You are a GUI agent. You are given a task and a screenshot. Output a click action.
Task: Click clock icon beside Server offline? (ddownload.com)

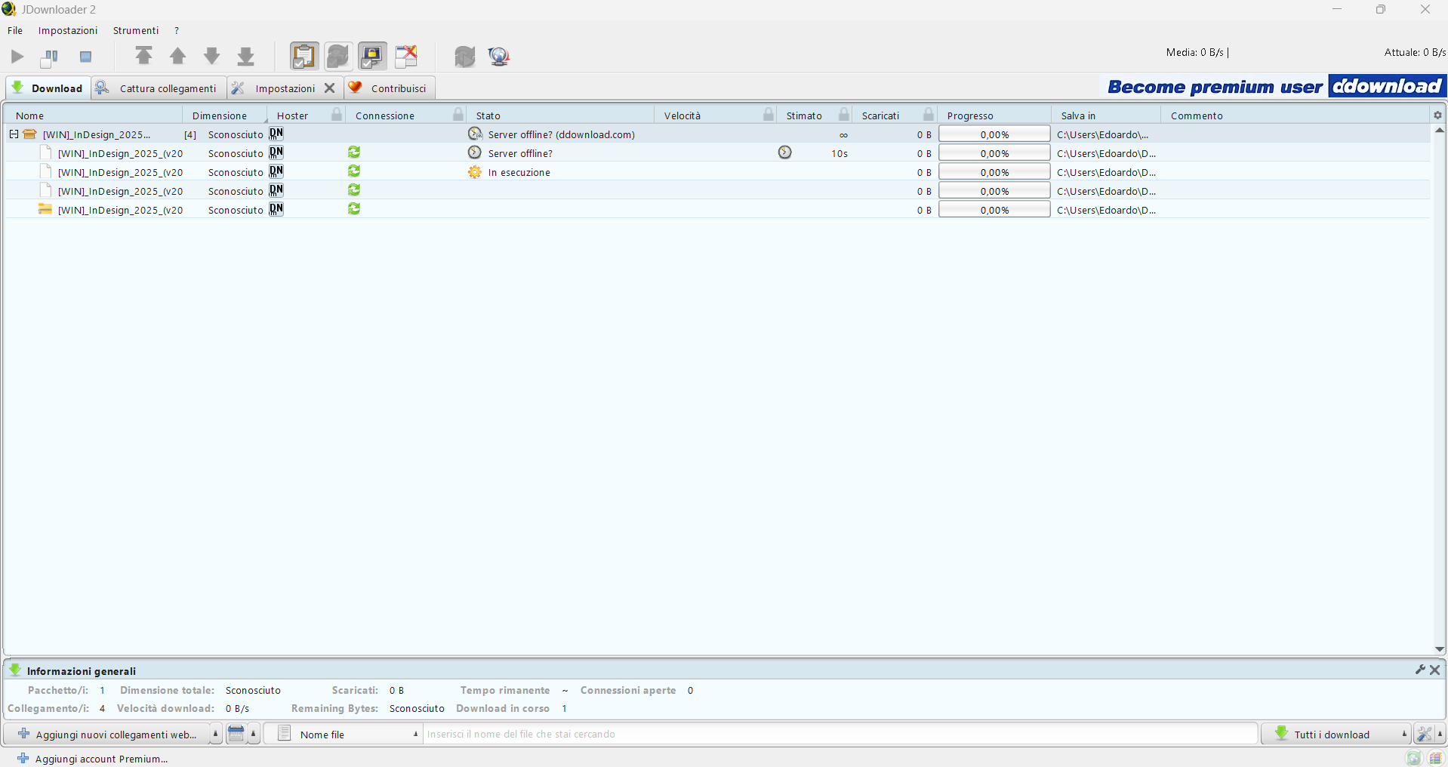475,134
